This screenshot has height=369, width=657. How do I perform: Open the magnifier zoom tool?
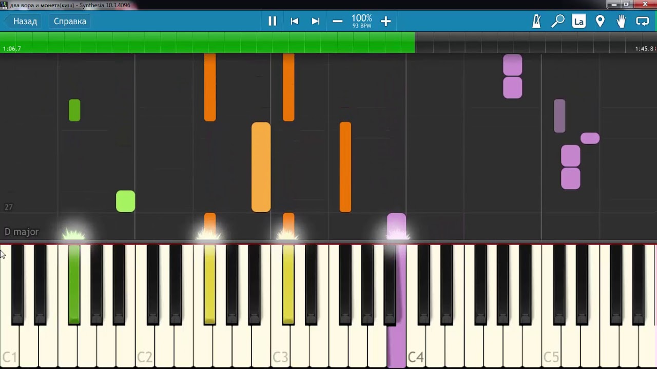(558, 21)
